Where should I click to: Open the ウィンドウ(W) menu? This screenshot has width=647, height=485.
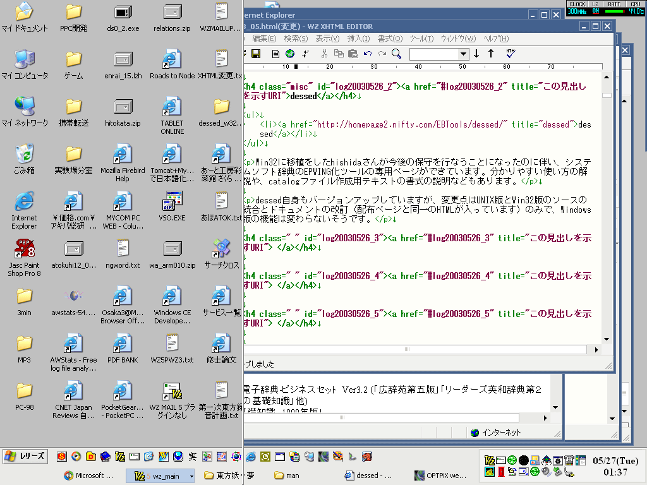tap(458, 39)
